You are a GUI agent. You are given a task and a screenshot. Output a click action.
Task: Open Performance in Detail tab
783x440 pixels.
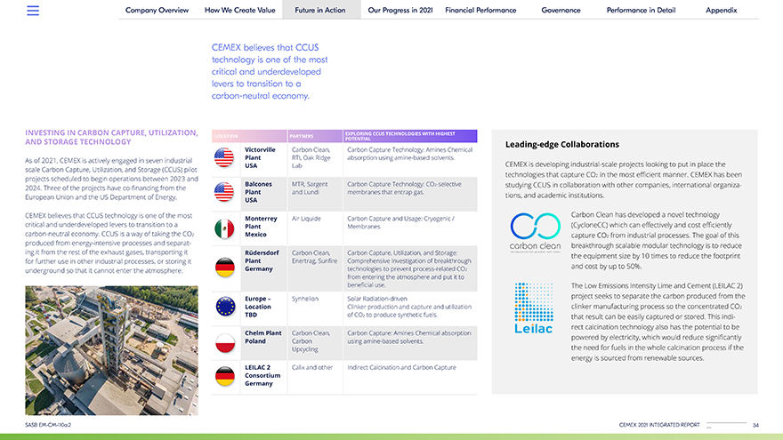point(641,11)
